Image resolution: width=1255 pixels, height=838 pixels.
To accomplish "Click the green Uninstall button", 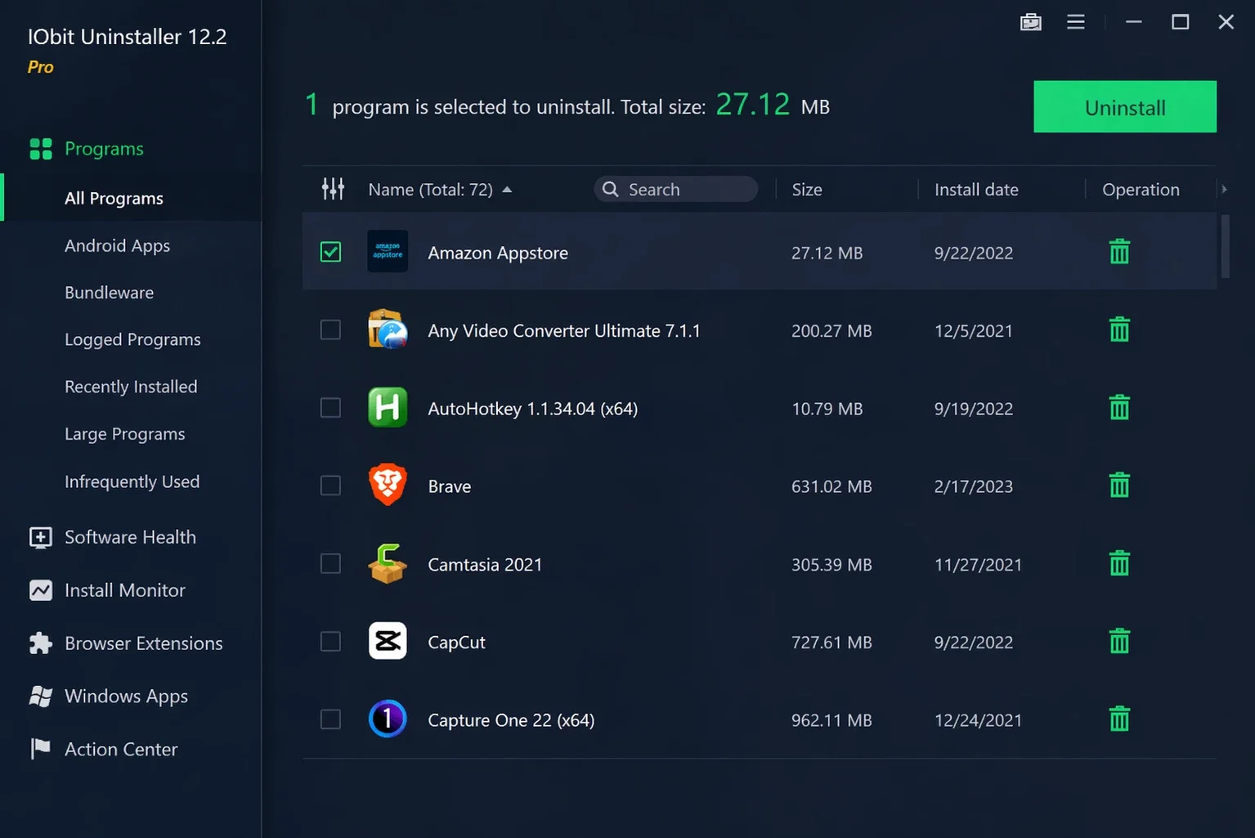I will click(1125, 107).
